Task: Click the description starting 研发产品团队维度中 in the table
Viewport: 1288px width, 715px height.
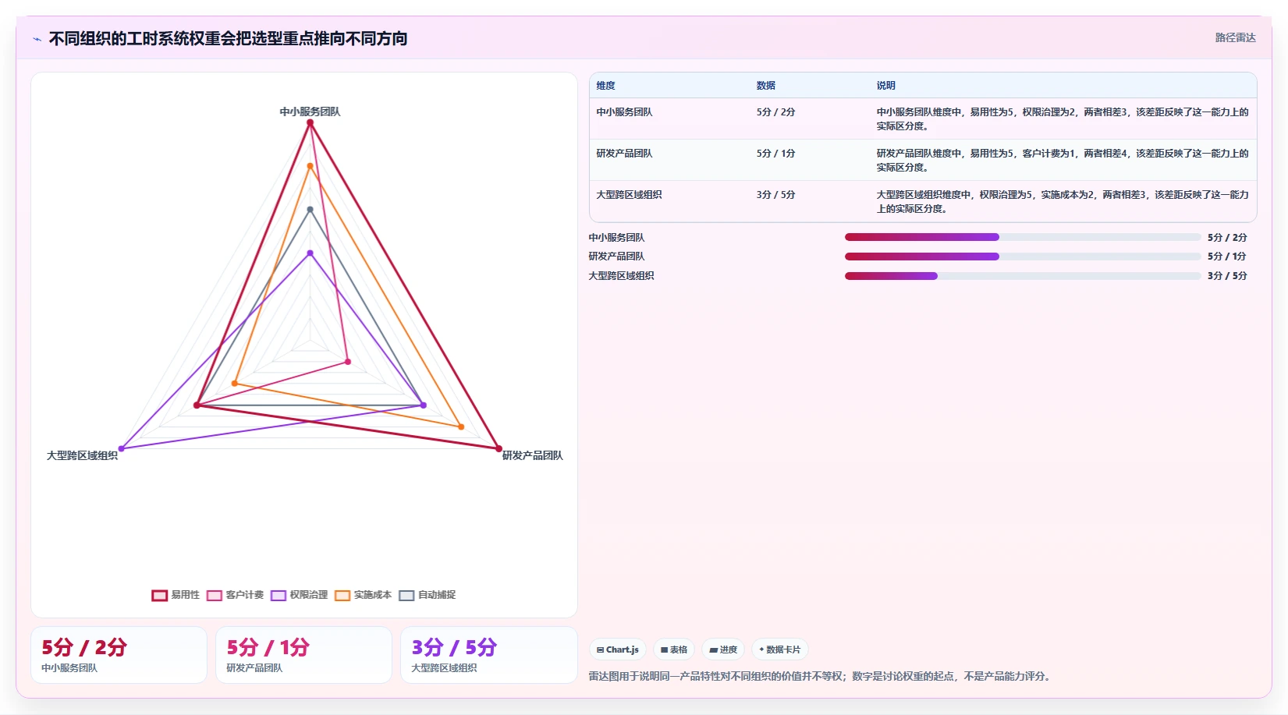Action: [x=1063, y=161]
